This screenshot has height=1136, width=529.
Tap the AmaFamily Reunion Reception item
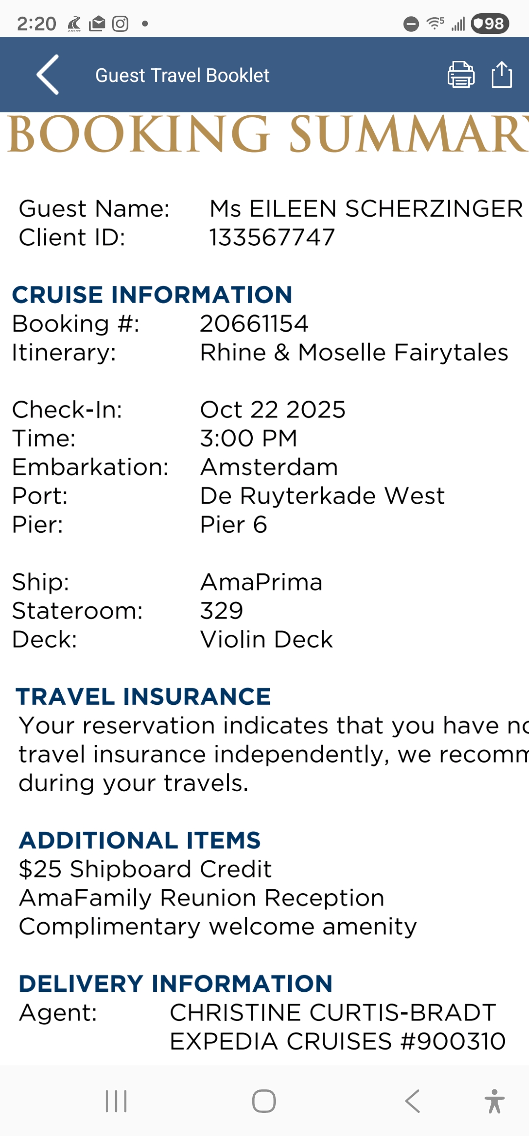(201, 898)
